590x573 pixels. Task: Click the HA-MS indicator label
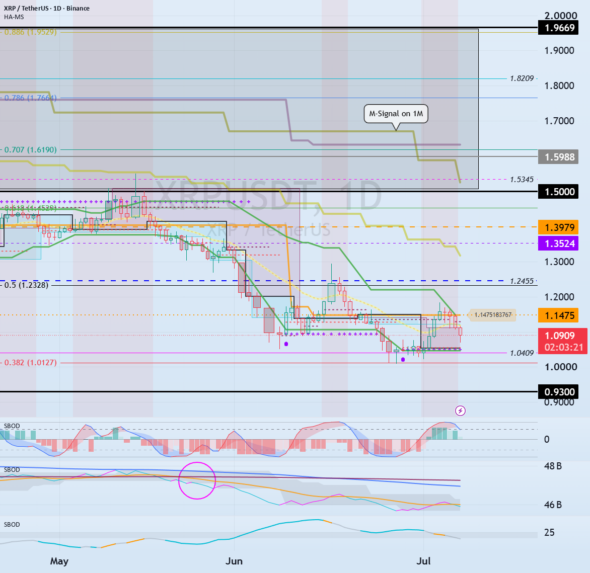[x=14, y=17]
